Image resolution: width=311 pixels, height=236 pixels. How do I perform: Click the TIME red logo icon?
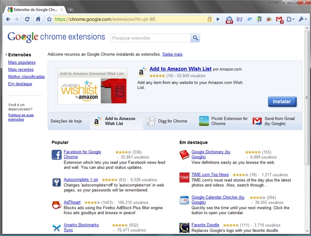184,177
